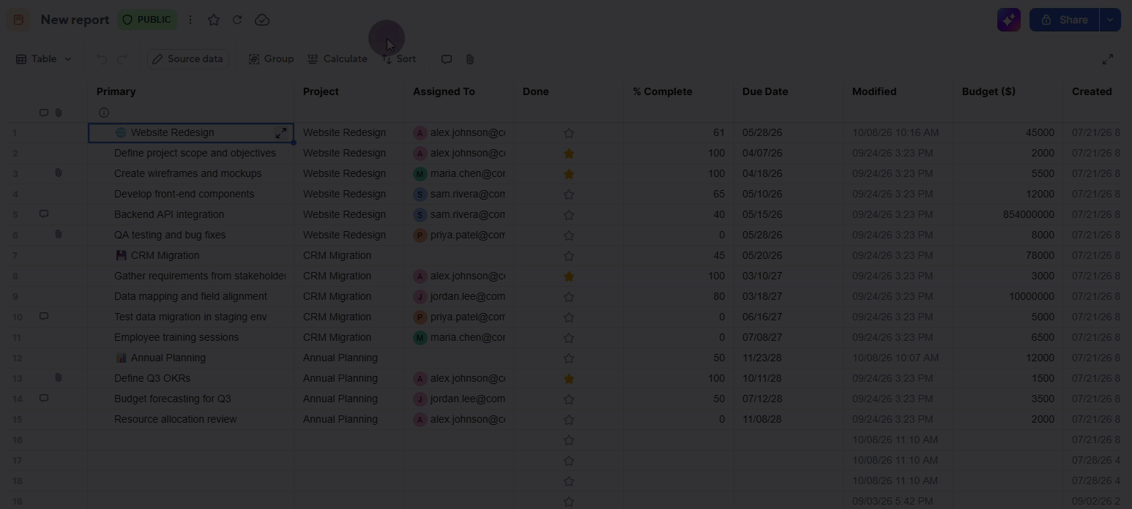Click alex.johnson avatar on the Define Q3 OKRs row
1132x509 pixels.
point(420,379)
